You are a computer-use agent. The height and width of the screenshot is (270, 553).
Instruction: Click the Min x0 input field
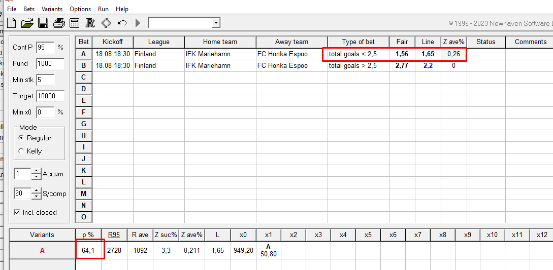[x=45, y=112]
